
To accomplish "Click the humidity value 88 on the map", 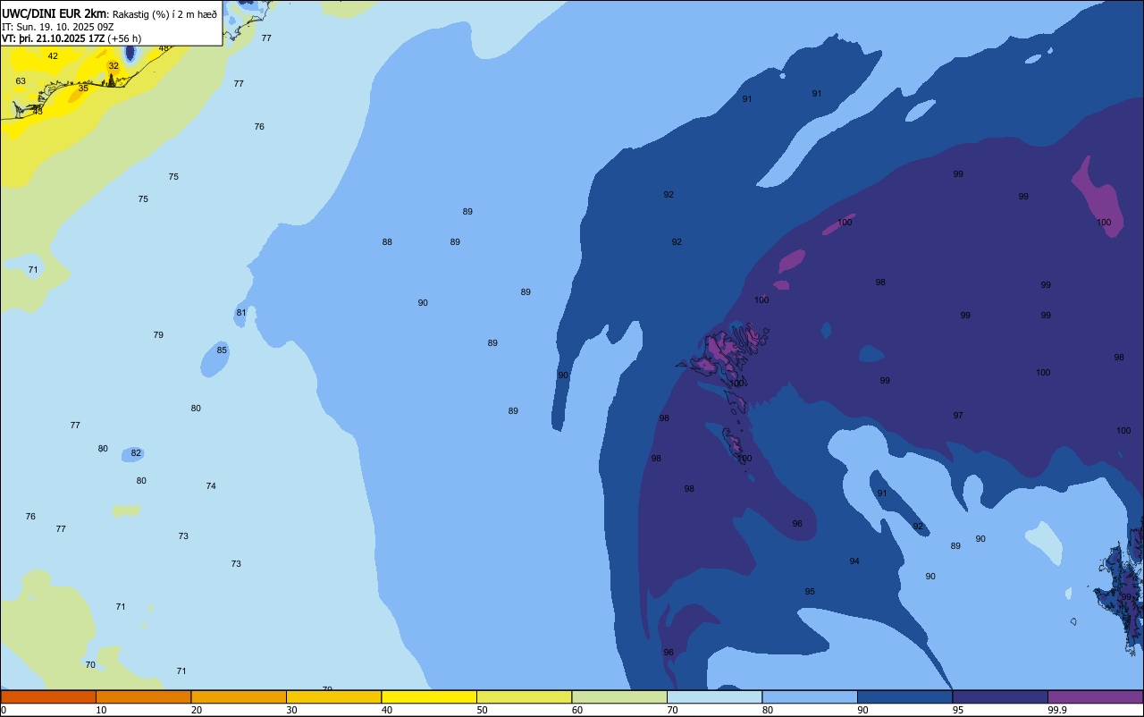I will (387, 242).
